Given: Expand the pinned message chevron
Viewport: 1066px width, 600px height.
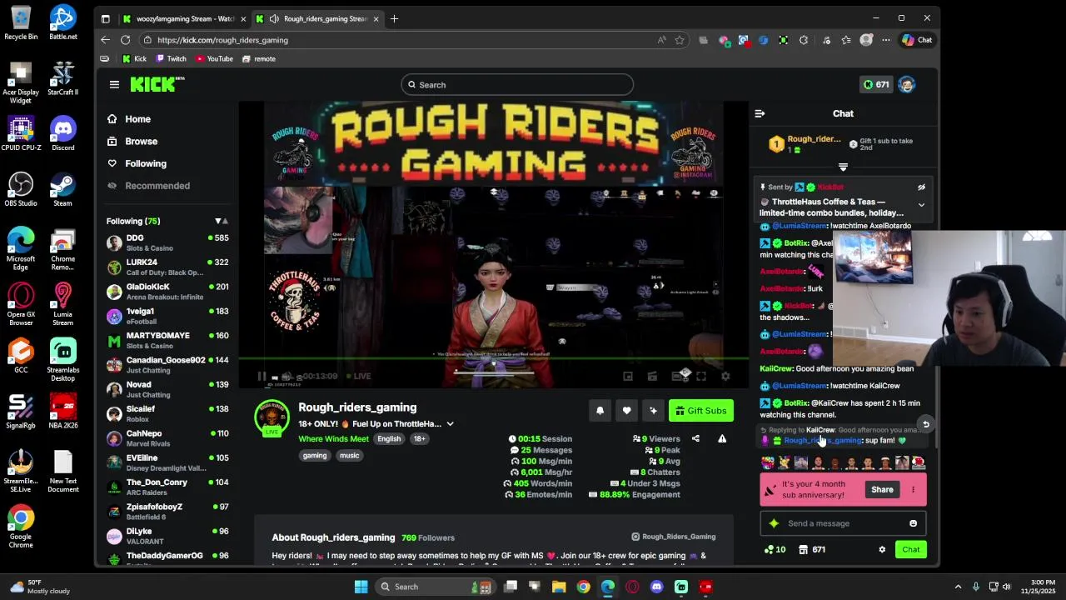Looking at the screenshot, I should point(921,205).
